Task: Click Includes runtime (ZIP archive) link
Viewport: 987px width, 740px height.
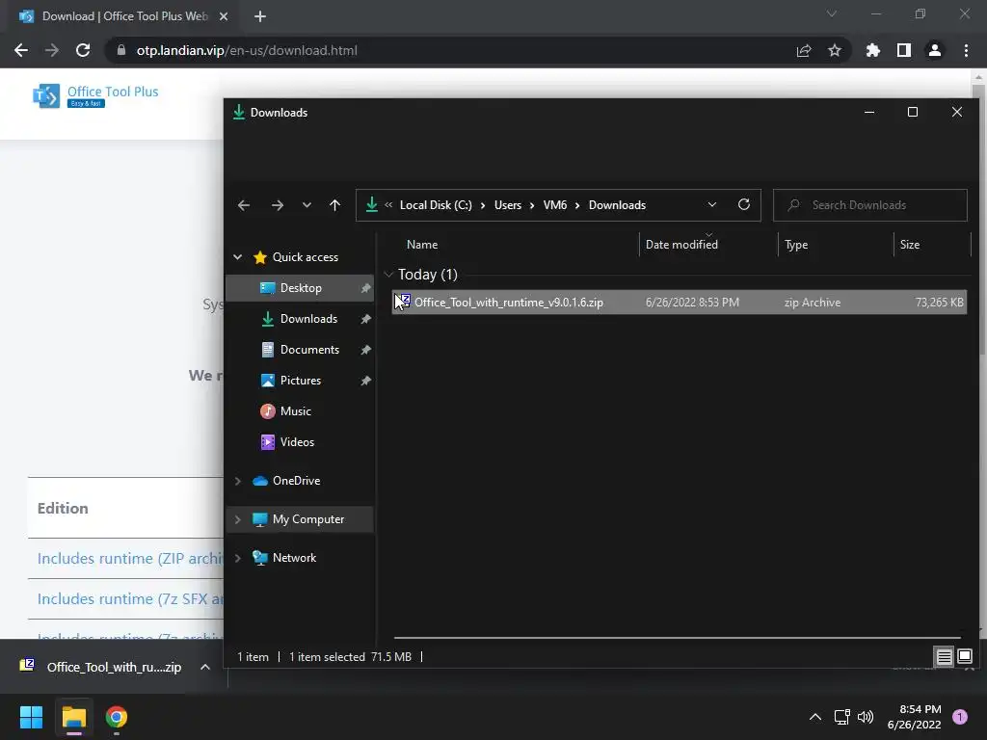Action: pos(130,559)
